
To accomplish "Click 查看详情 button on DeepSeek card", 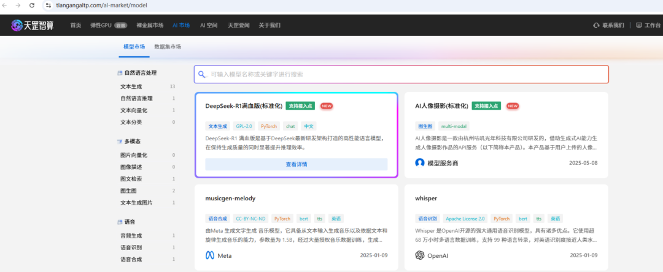I will pos(297,164).
